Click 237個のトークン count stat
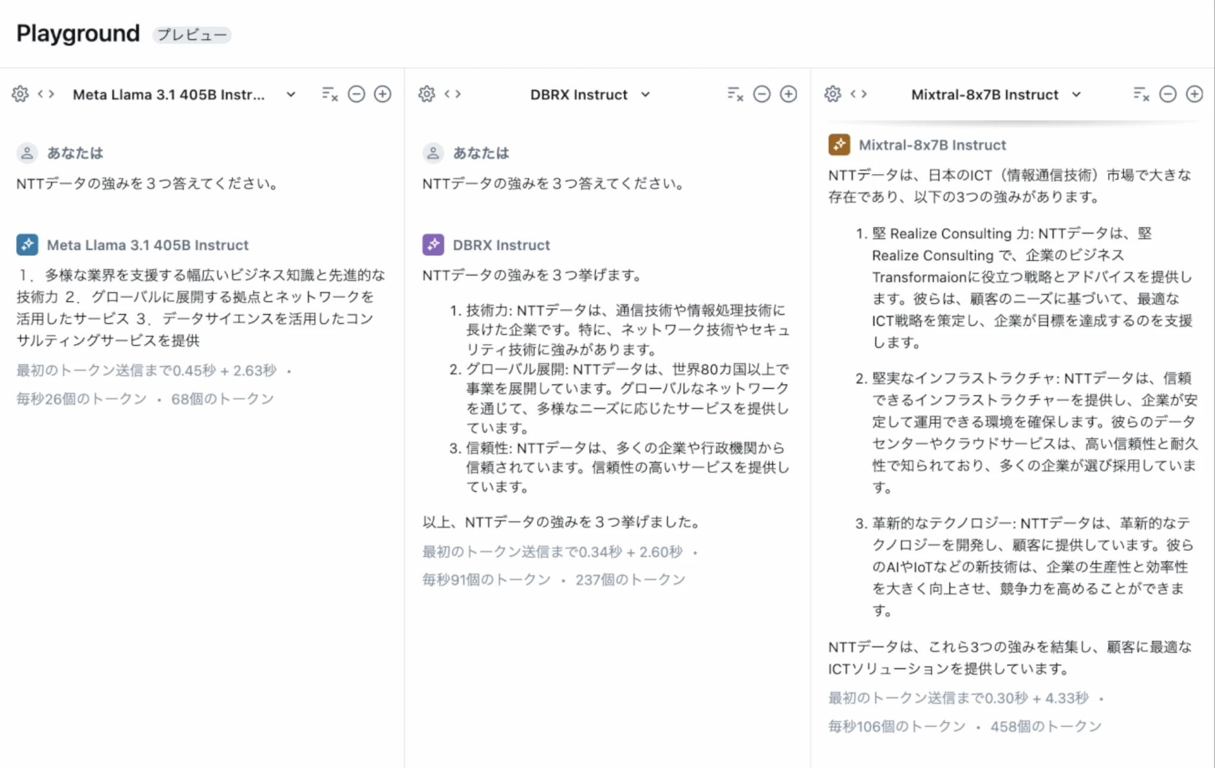The width and height of the screenshot is (1215, 768). 630,580
